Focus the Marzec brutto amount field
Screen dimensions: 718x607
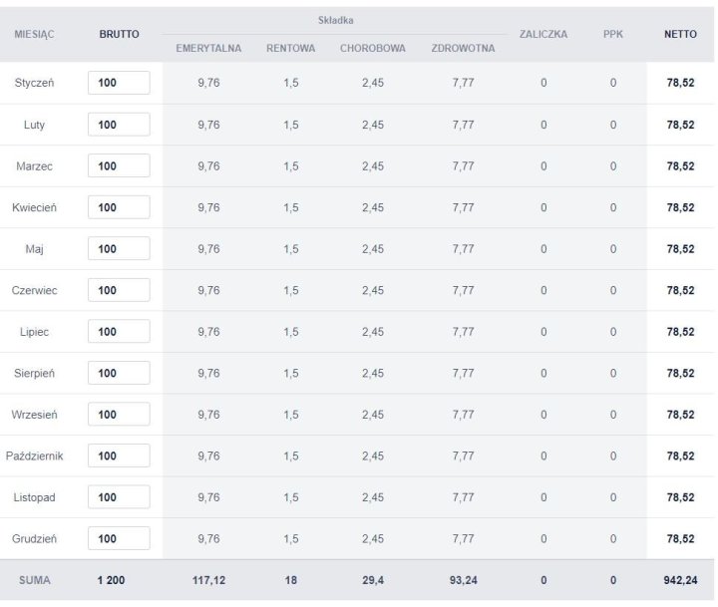pyautogui.click(x=119, y=166)
